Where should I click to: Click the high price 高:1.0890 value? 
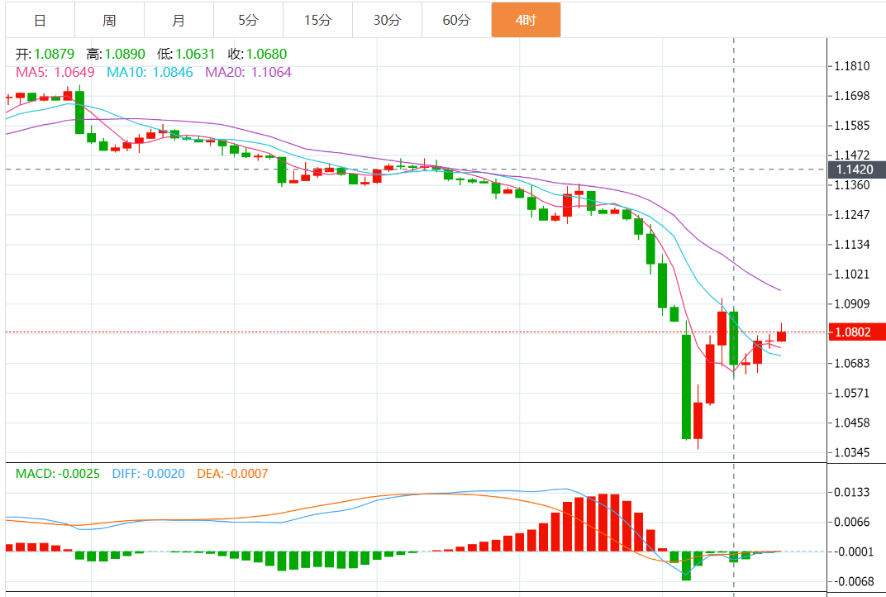click(x=116, y=55)
